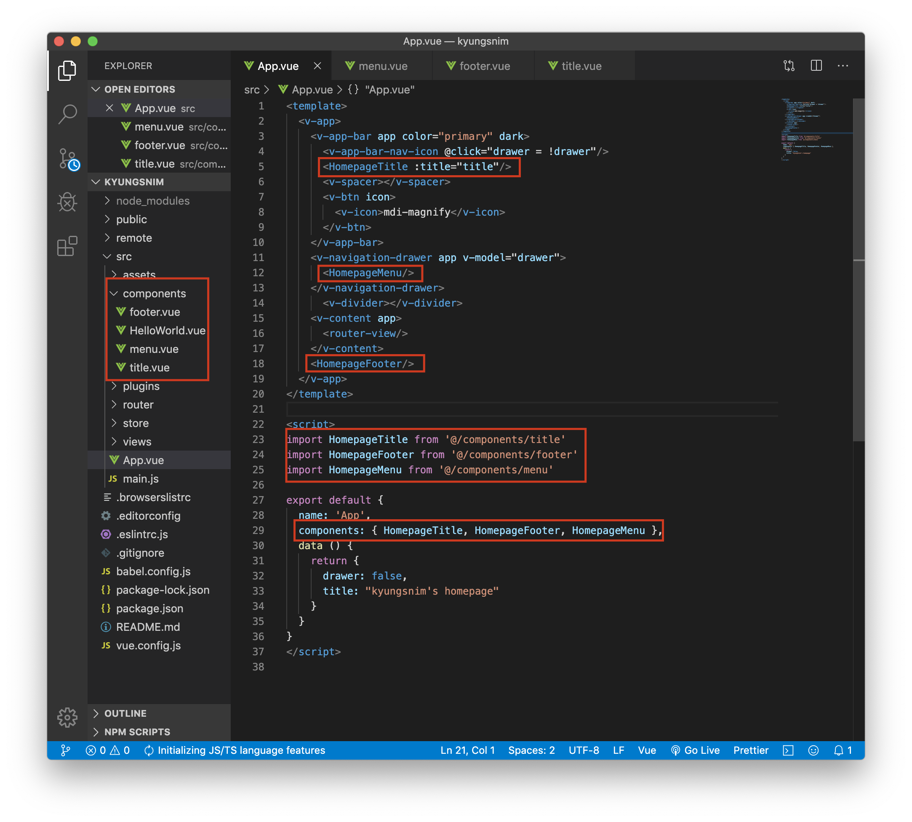The image size is (912, 822).
Task: Click the Manage gear icon
Action: tap(67, 717)
